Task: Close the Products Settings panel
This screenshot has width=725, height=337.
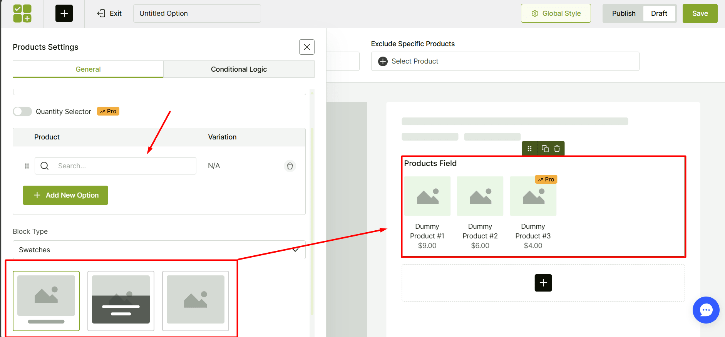Action: (x=307, y=47)
